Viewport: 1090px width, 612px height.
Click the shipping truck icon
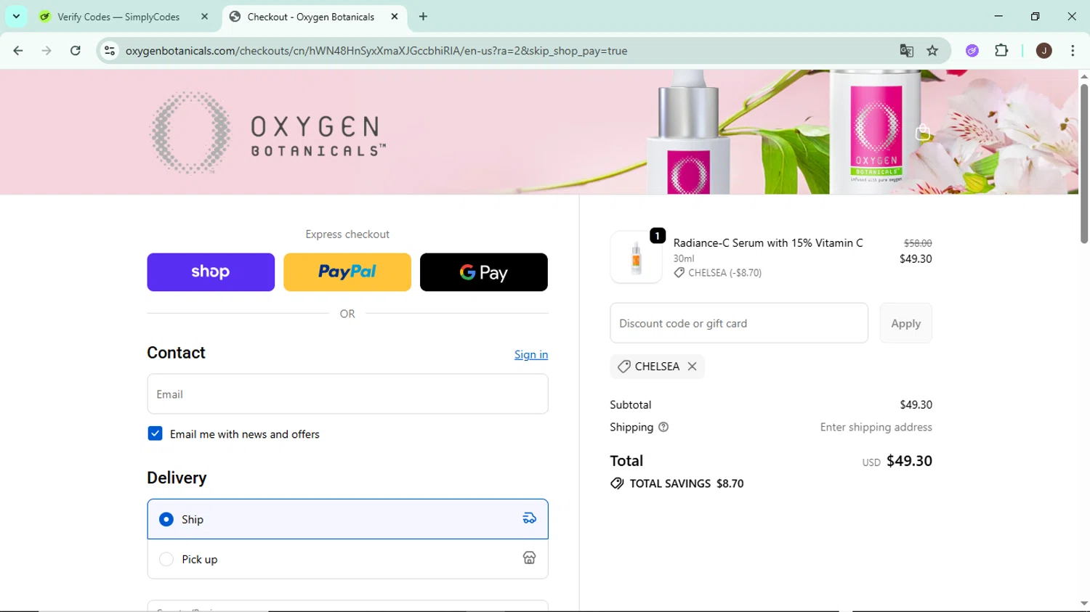529,518
